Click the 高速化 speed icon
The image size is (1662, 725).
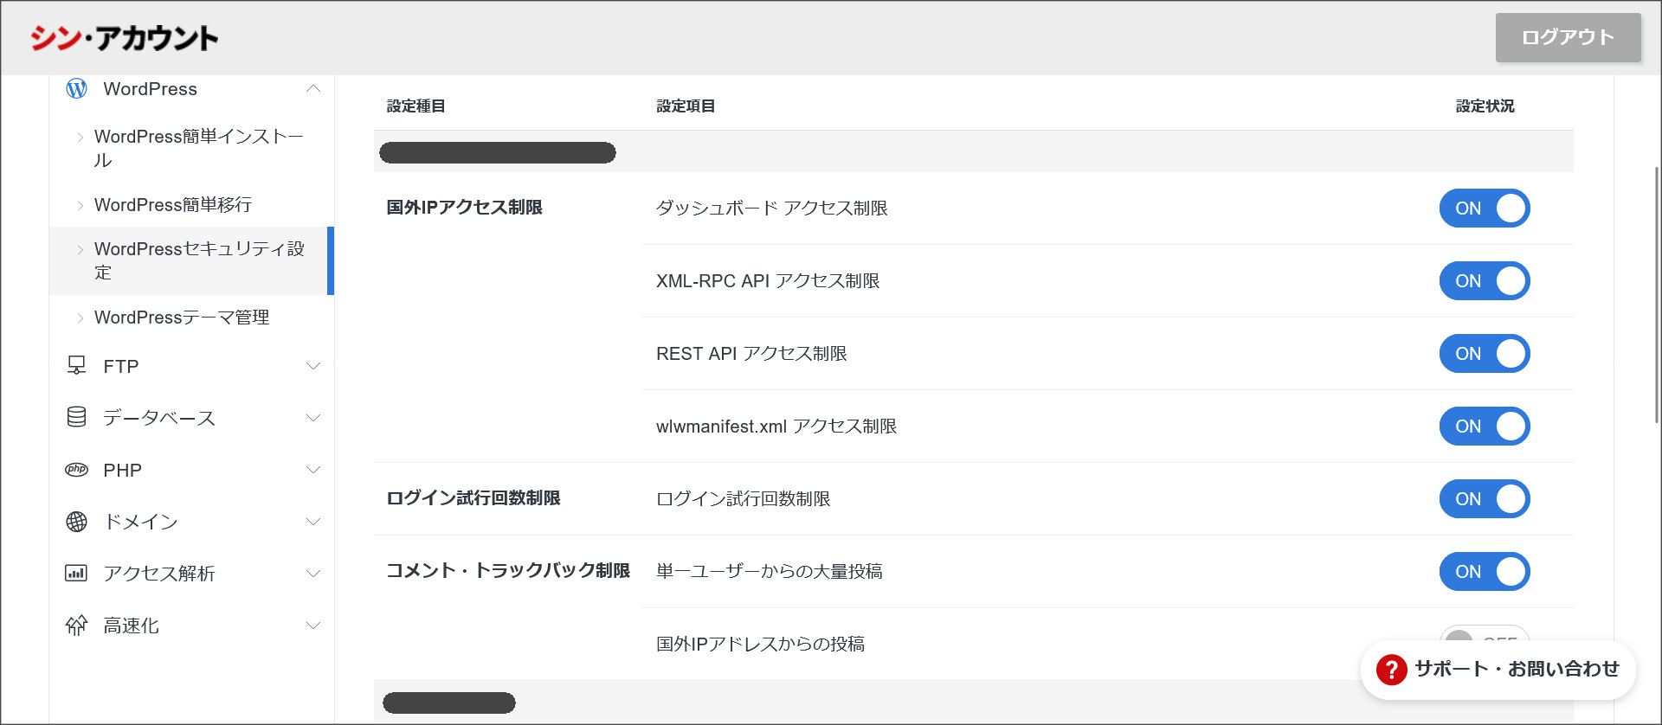77,626
